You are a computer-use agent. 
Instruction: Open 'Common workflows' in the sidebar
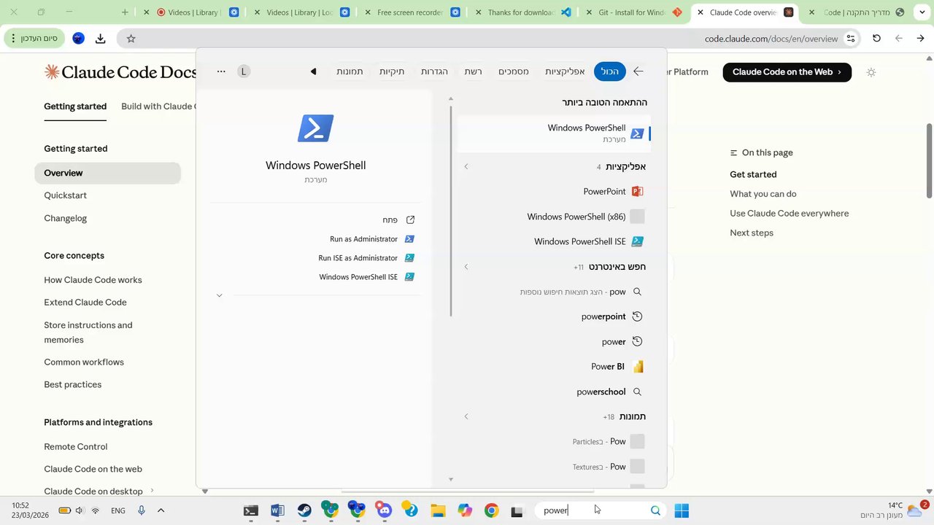pos(84,362)
